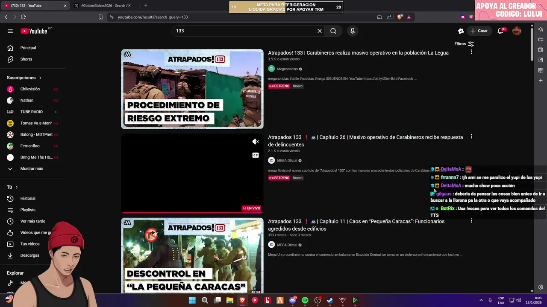Visit MEGA Oficial channel under Capítulo 26

287,161
